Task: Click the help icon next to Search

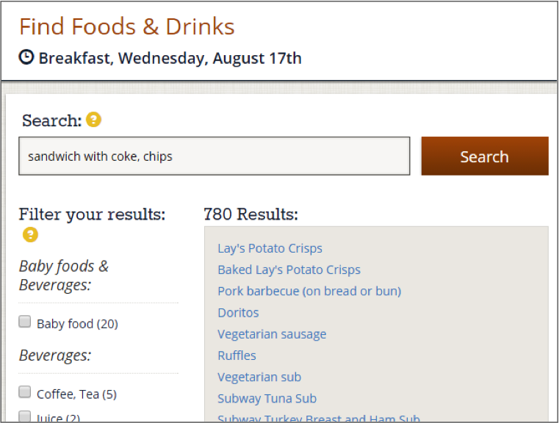Action: coord(93,119)
